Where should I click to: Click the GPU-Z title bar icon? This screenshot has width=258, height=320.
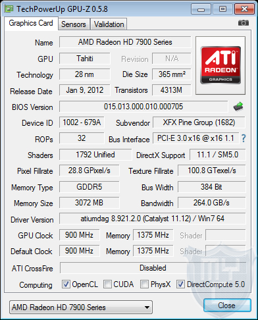pos(9,9)
